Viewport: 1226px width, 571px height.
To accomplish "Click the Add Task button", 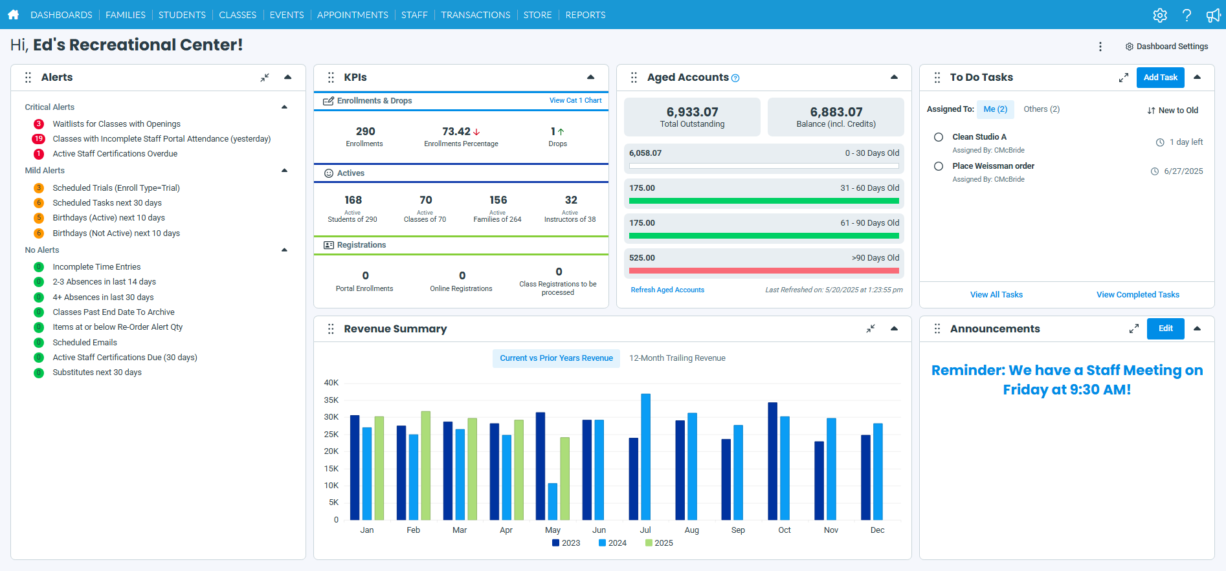I will point(1160,78).
